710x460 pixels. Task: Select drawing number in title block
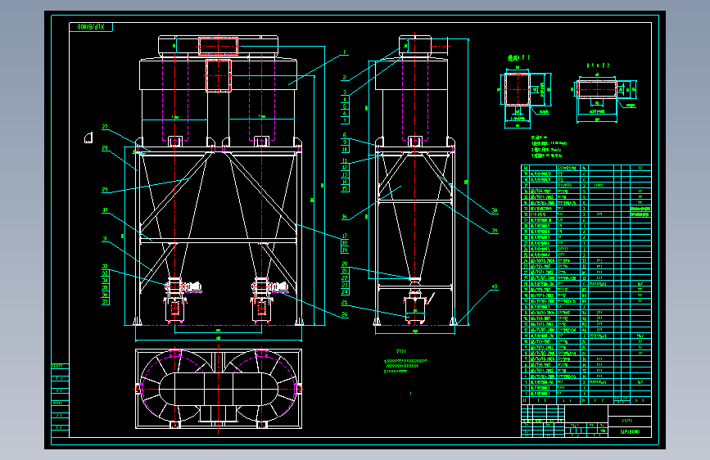[630, 432]
